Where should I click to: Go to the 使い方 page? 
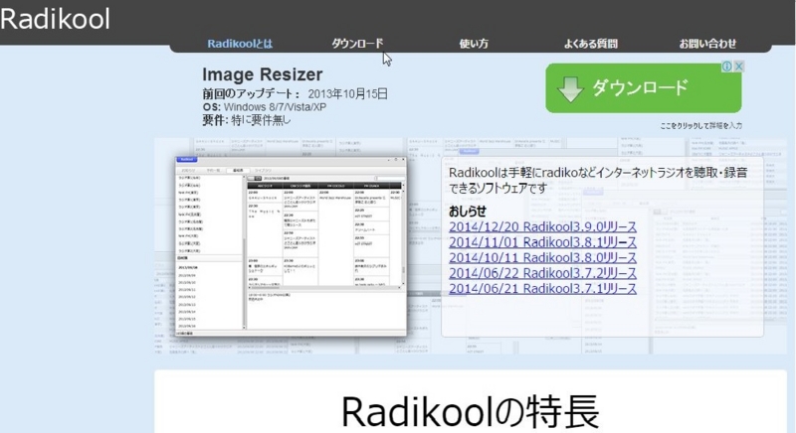click(x=474, y=44)
